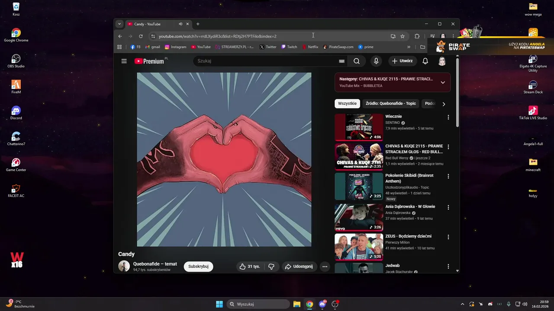Open Ania Dąbrowska - W Głowie video thumbnail
This screenshot has width=554, height=311.
(x=359, y=217)
